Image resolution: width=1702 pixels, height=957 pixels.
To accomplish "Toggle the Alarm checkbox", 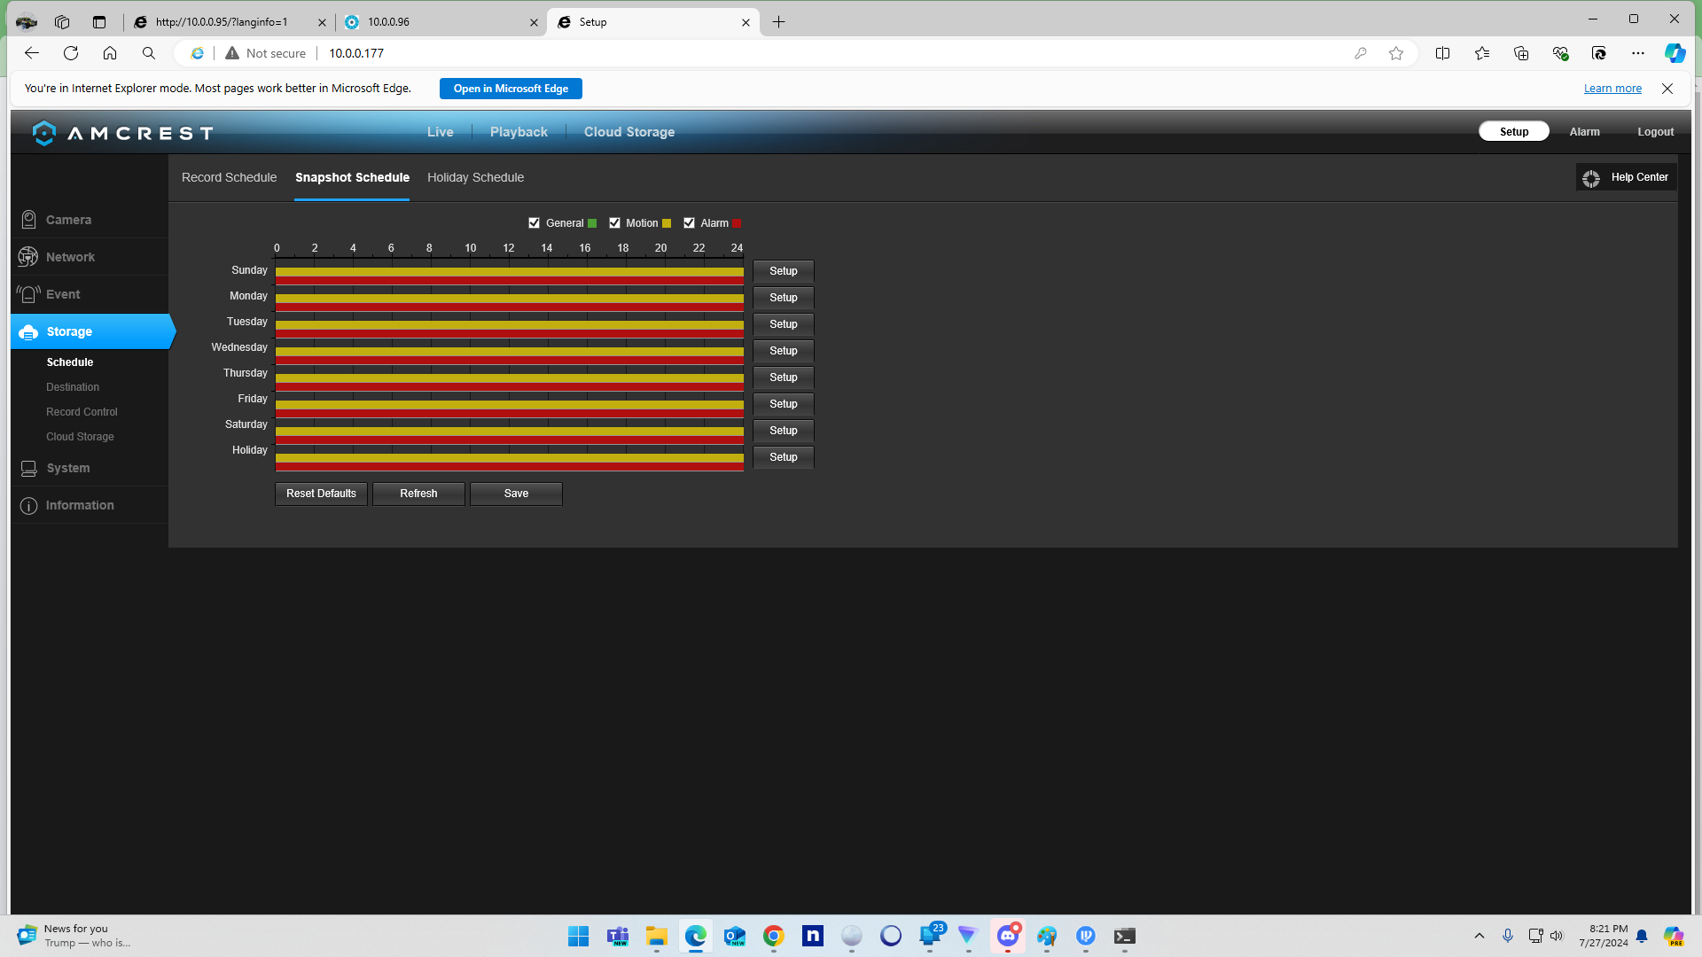I will [x=689, y=223].
